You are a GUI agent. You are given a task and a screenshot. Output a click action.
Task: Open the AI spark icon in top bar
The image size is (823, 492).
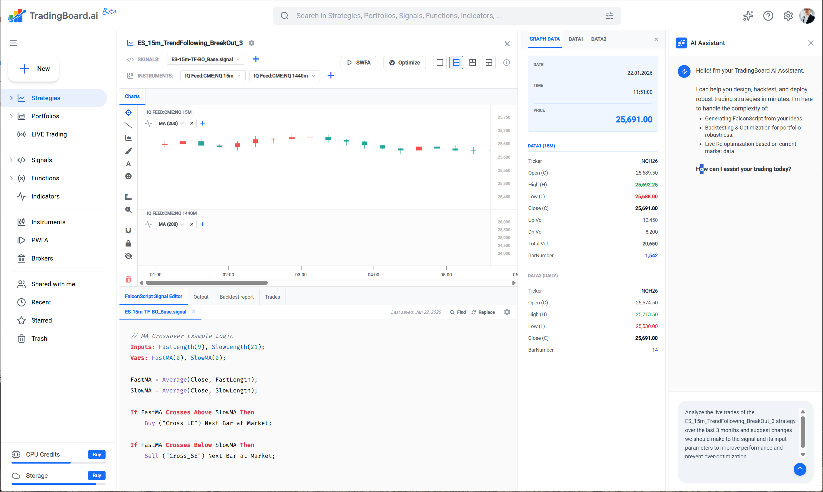pos(748,15)
